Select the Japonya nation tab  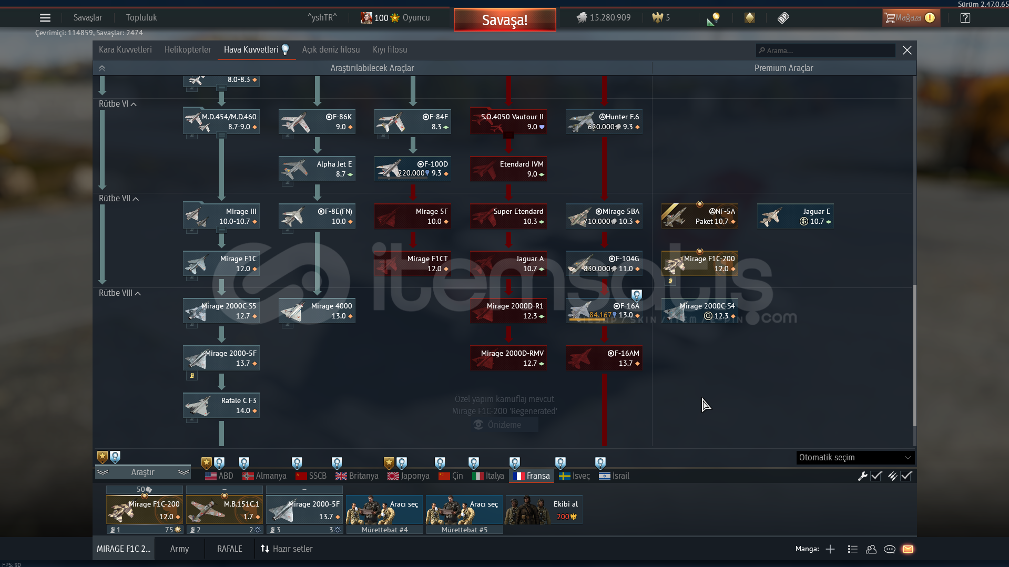(x=409, y=476)
